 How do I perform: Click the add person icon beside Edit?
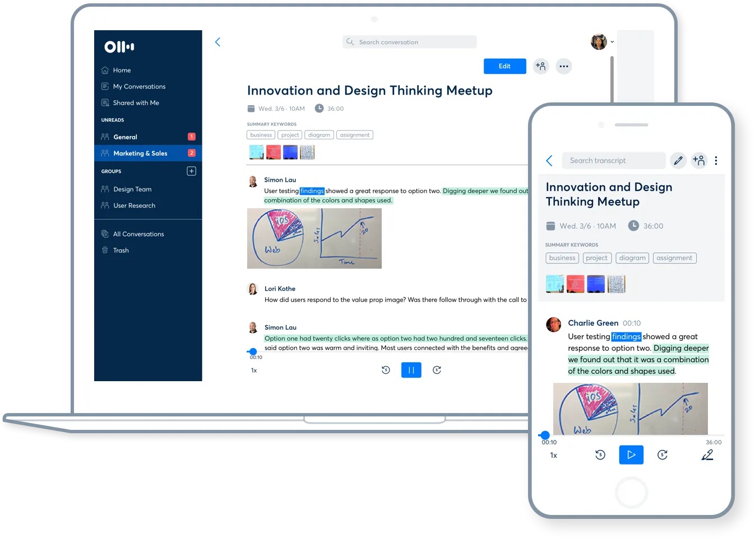click(540, 66)
